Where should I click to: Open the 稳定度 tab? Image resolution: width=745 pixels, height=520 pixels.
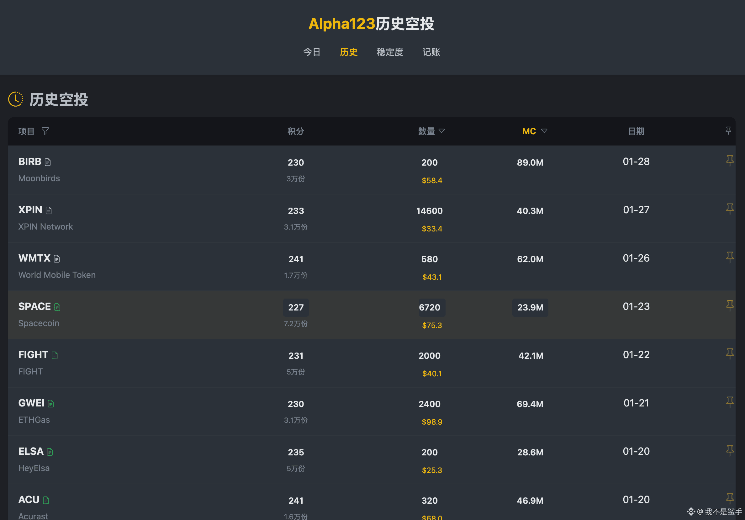(x=390, y=52)
